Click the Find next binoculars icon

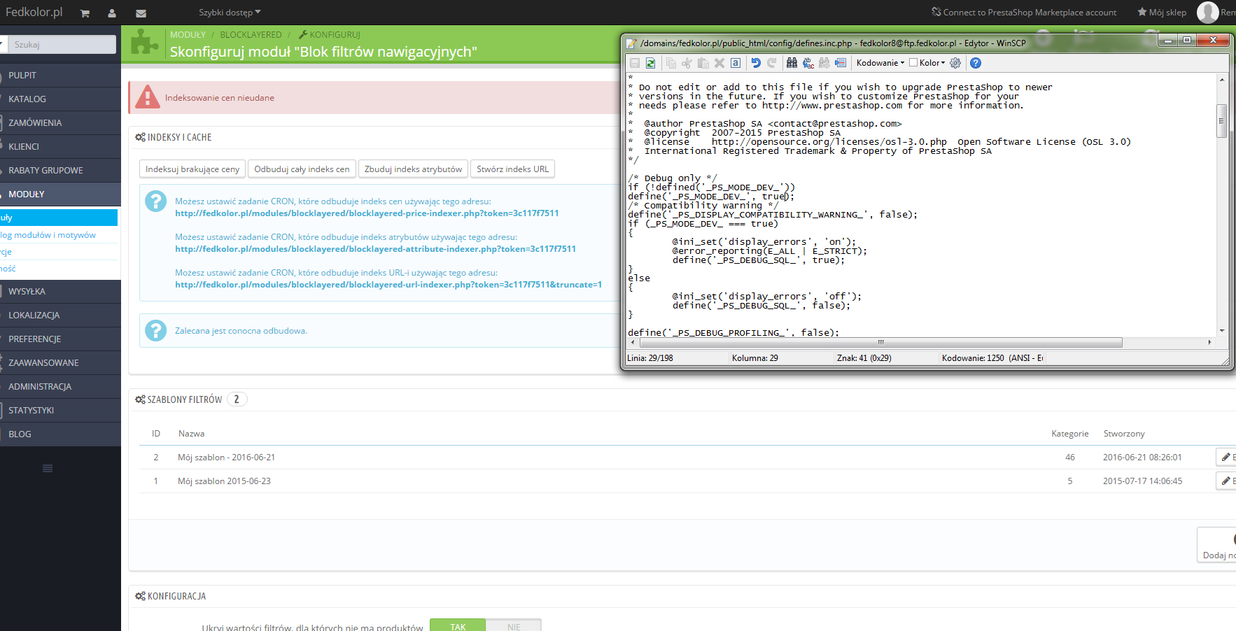824,63
